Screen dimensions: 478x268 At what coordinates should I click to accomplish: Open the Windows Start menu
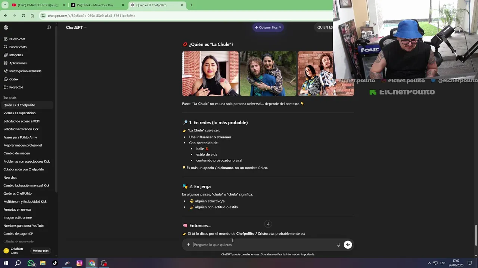6,263
